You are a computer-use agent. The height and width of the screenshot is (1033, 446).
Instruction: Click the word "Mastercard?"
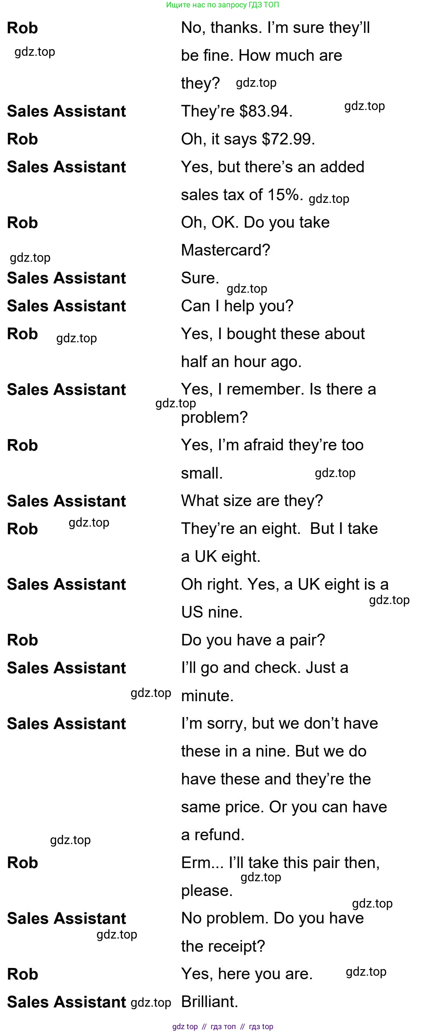point(225,250)
